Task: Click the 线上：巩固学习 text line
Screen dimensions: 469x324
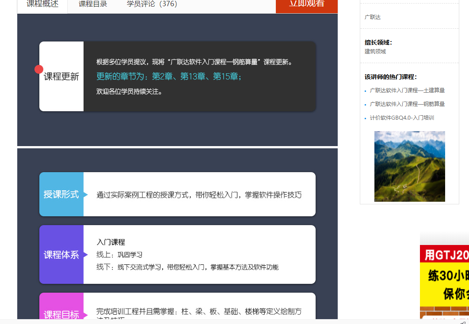Action: [x=119, y=255]
